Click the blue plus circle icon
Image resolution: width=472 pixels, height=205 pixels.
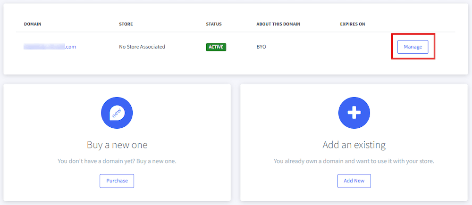coord(354,113)
